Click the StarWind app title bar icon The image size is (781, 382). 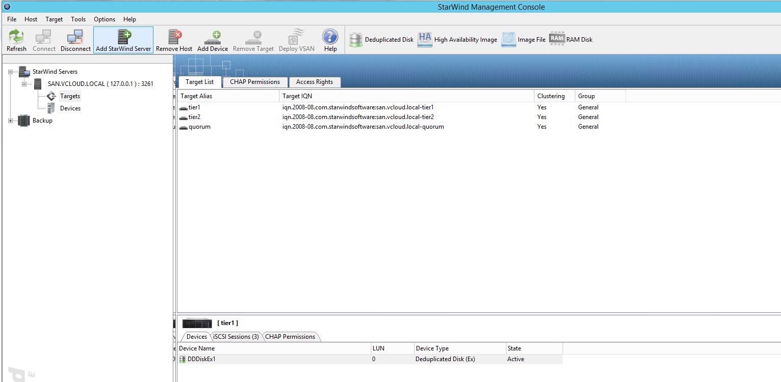pyautogui.click(x=7, y=7)
